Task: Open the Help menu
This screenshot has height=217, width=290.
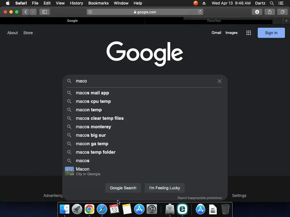Action: coord(138,3)
